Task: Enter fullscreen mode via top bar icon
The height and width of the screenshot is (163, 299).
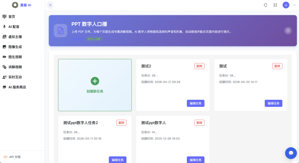Action: tap(275, 5)
